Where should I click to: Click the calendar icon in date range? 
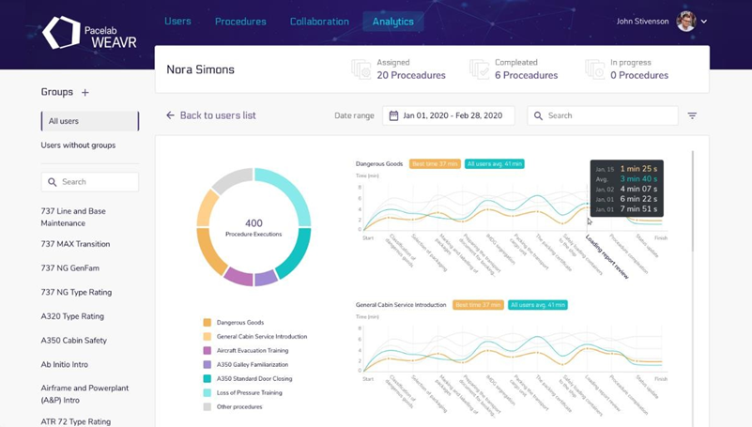(393, 115)
